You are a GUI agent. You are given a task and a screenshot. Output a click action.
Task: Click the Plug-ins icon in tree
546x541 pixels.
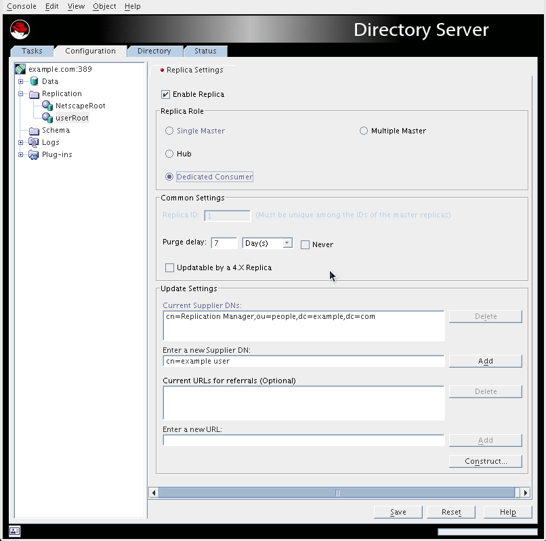coord(34,154)
